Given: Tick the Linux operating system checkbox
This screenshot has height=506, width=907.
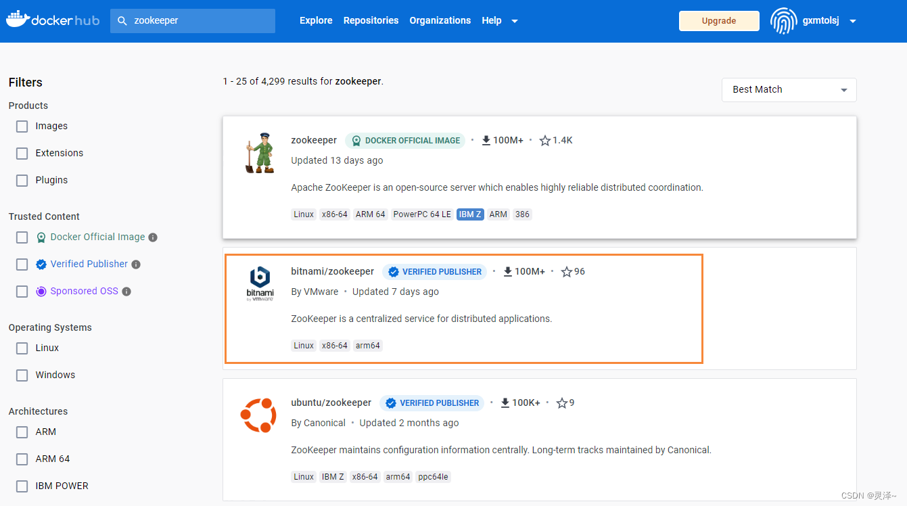Looking at the screenshot, I should coord(22,348).
